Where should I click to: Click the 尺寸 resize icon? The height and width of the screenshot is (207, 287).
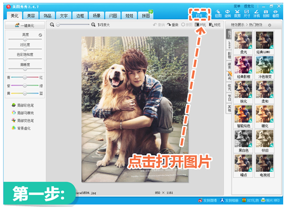pyautogui.click(x=246, y=12)
